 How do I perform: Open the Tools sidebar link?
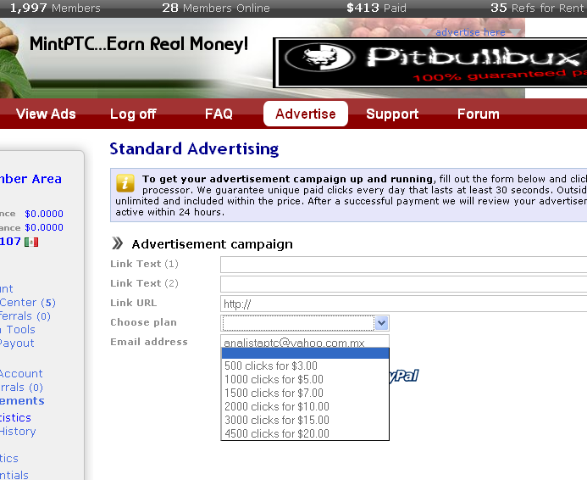click(18, 330)
